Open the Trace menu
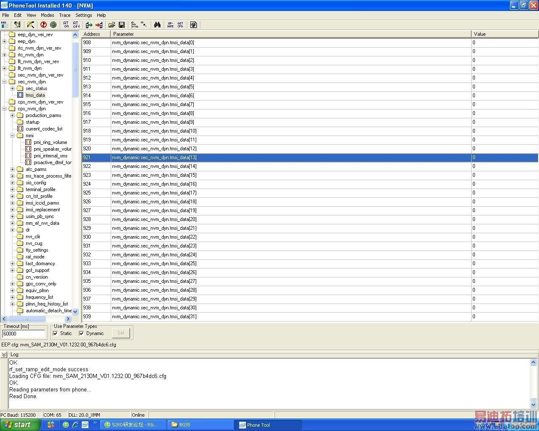The width and height of the screenshot is (539, 431). tap(65, 15)
